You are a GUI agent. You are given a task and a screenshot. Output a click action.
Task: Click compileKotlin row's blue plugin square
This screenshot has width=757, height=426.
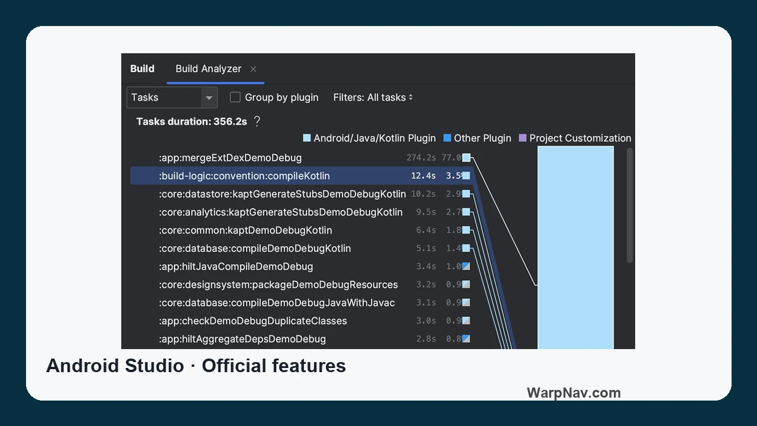467,176
